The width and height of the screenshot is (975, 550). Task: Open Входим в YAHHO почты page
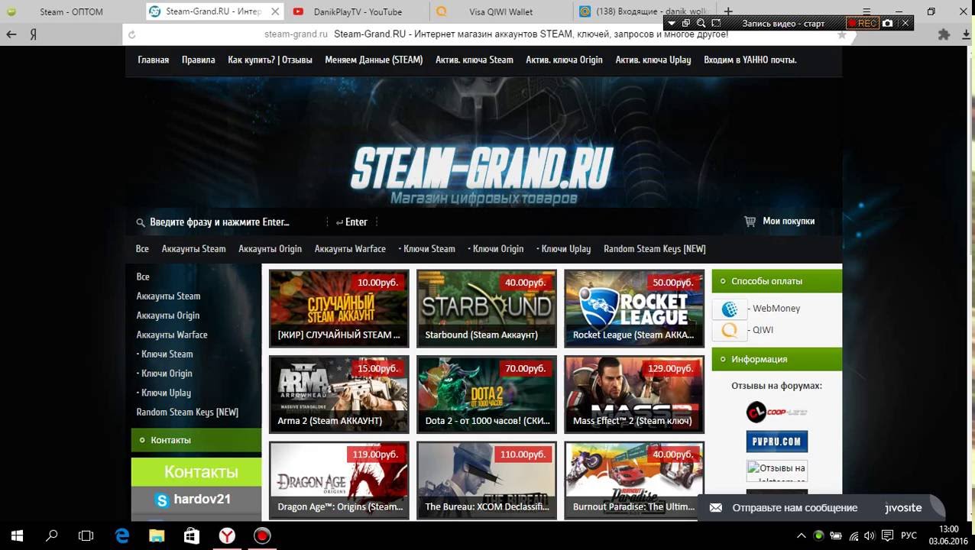(750, 60)
